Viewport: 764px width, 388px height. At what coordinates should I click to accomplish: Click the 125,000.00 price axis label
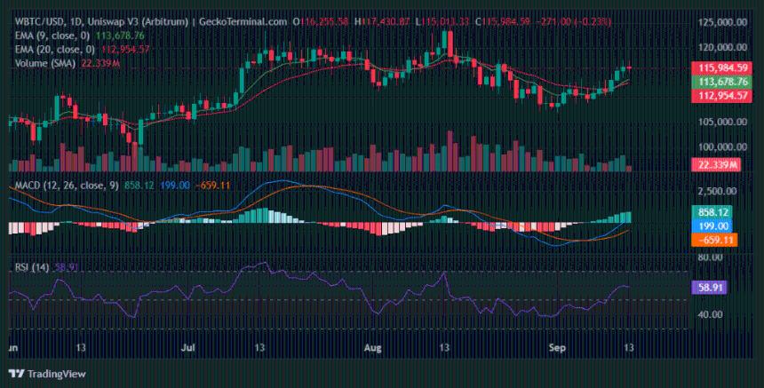[723, 21]
